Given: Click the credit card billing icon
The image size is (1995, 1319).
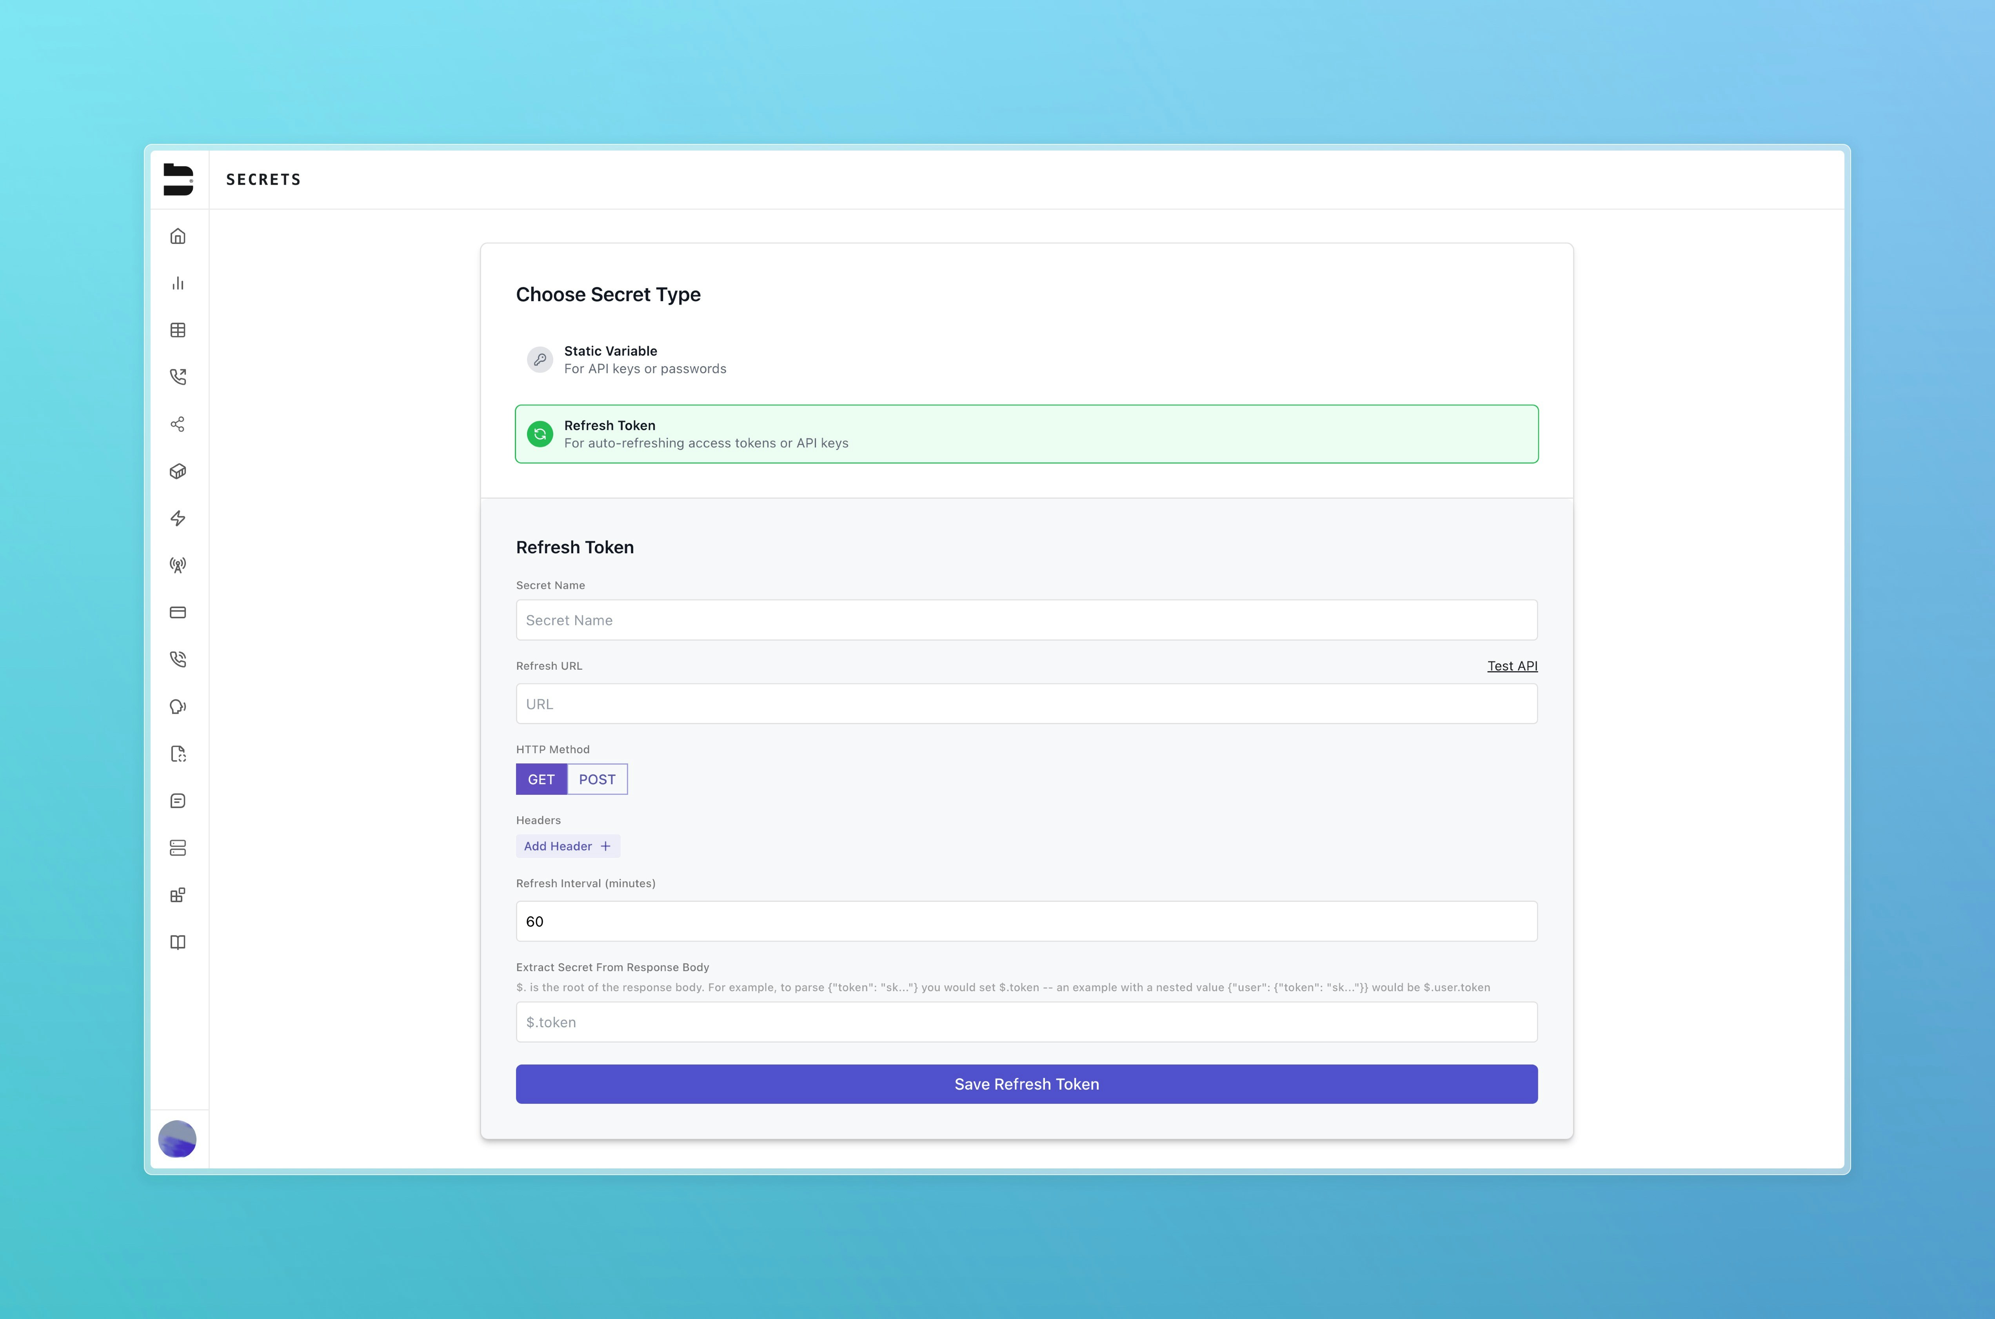Looking at the screenshot, I should (x=178, y=612).
